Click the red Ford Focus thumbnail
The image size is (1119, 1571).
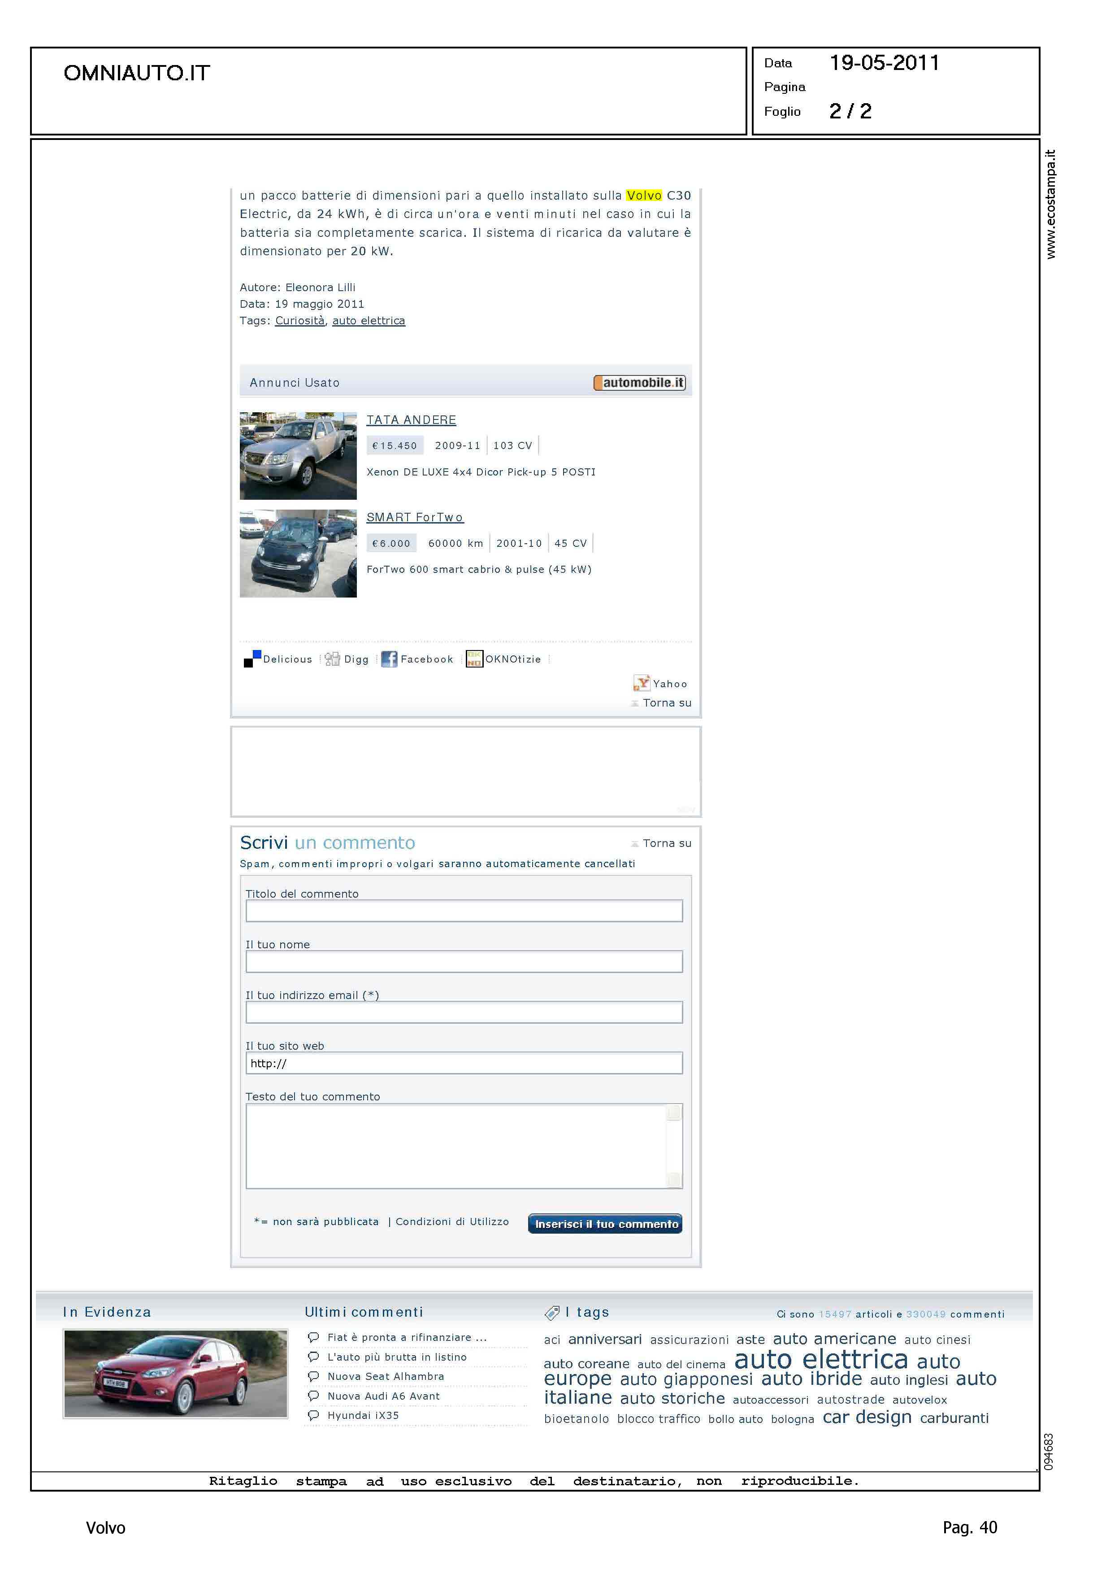point(175,1374)
